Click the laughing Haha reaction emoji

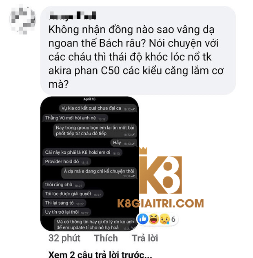(x=154, y=219)
